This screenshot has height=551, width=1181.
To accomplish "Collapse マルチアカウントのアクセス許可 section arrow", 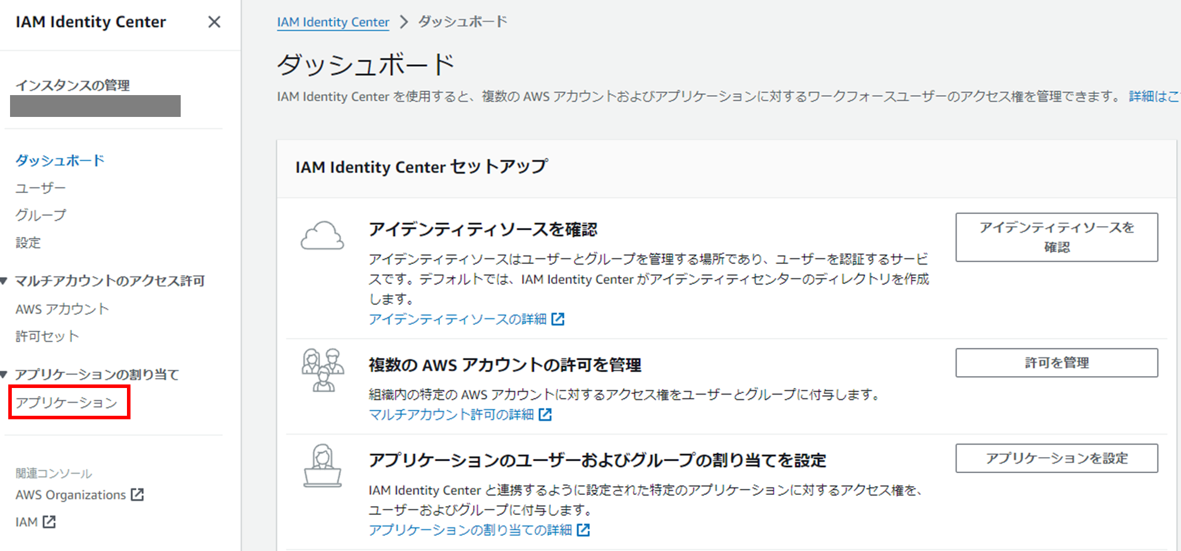I will (x=4, y=281).
